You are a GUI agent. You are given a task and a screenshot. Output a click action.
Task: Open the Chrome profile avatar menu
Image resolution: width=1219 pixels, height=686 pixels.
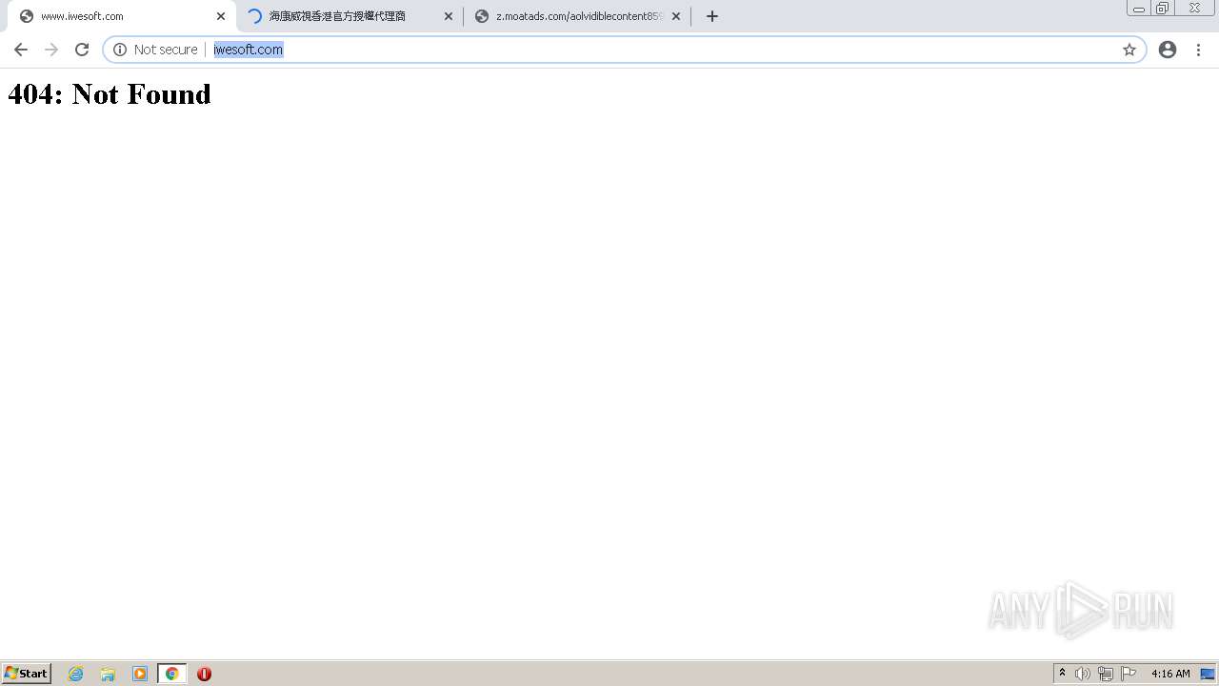click(x=1168, y=50)
